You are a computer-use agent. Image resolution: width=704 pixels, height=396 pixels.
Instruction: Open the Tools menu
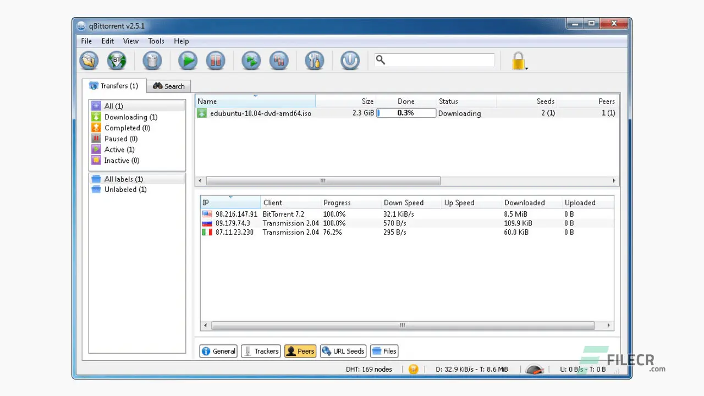pyautogui.click(x=156, y=41)
